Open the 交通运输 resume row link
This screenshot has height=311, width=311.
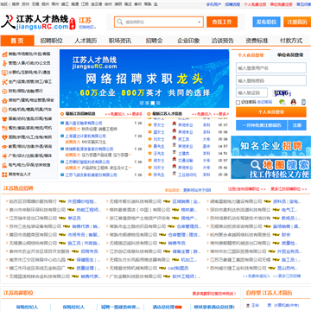tap(186, 161)
